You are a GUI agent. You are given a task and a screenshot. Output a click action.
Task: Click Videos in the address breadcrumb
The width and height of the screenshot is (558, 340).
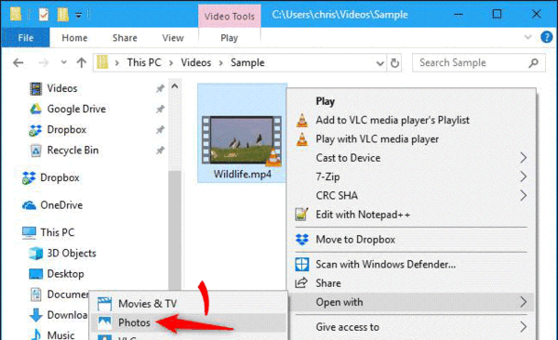point(196,62)
